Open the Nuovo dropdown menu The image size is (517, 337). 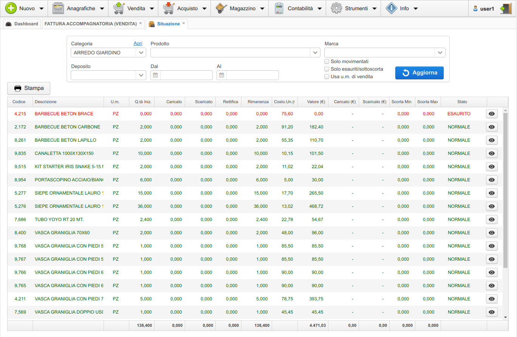41,9
